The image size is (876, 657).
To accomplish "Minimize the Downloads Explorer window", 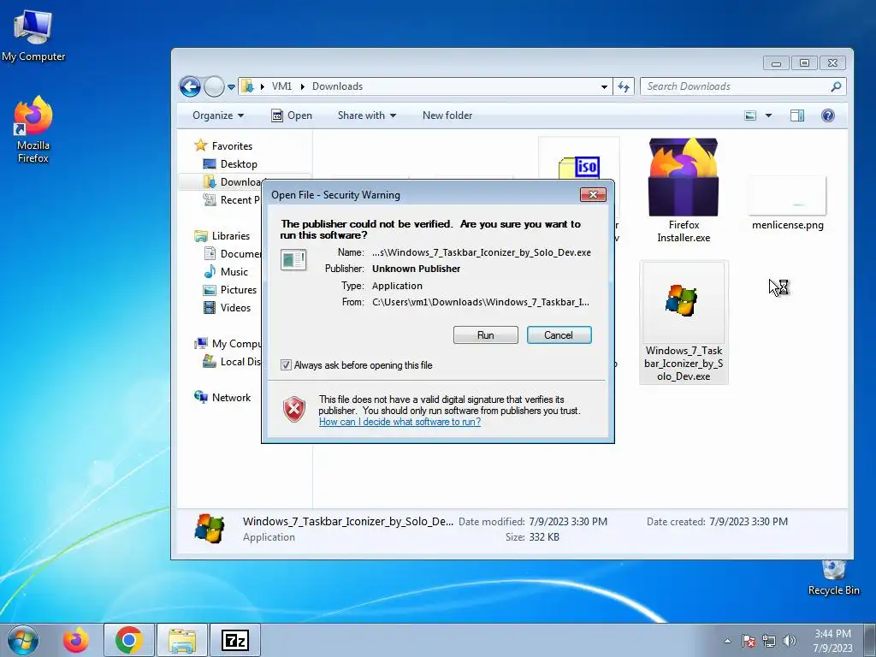I will pos(776,63).
